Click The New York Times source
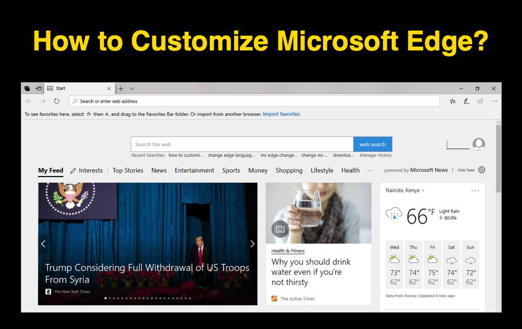This screenshot has height=329, width=522. 72,292
